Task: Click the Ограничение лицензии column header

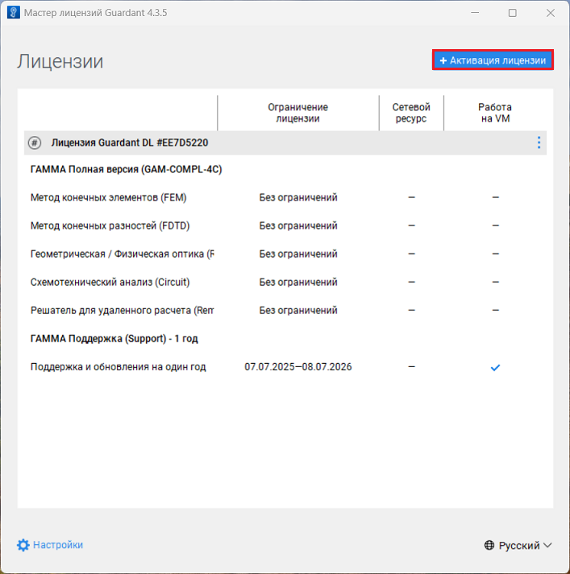Action: (x=297, y=113)
